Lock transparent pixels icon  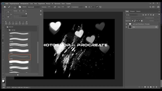(132, 21)
